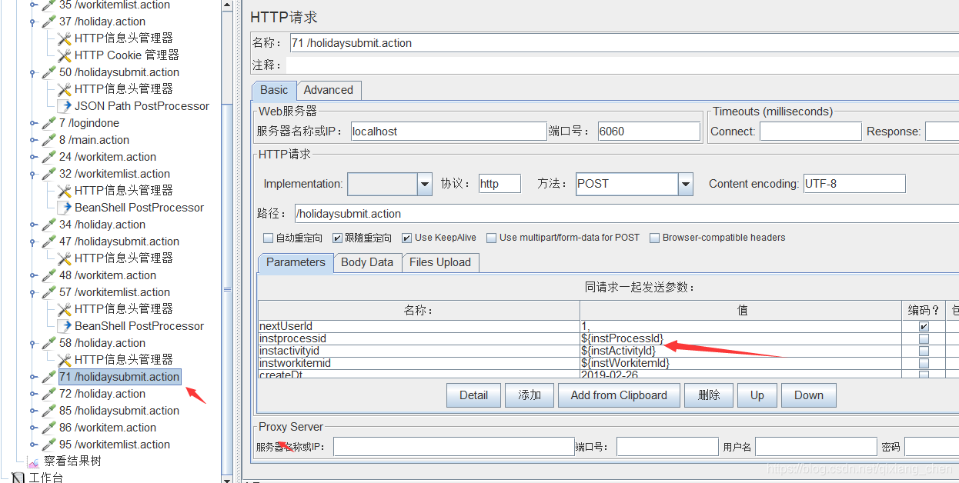Image resolution: width=959 pixels, height=483 pixels.
Task: Uncheck the 跟随重定向 checkbox
Action: (337, 238)
